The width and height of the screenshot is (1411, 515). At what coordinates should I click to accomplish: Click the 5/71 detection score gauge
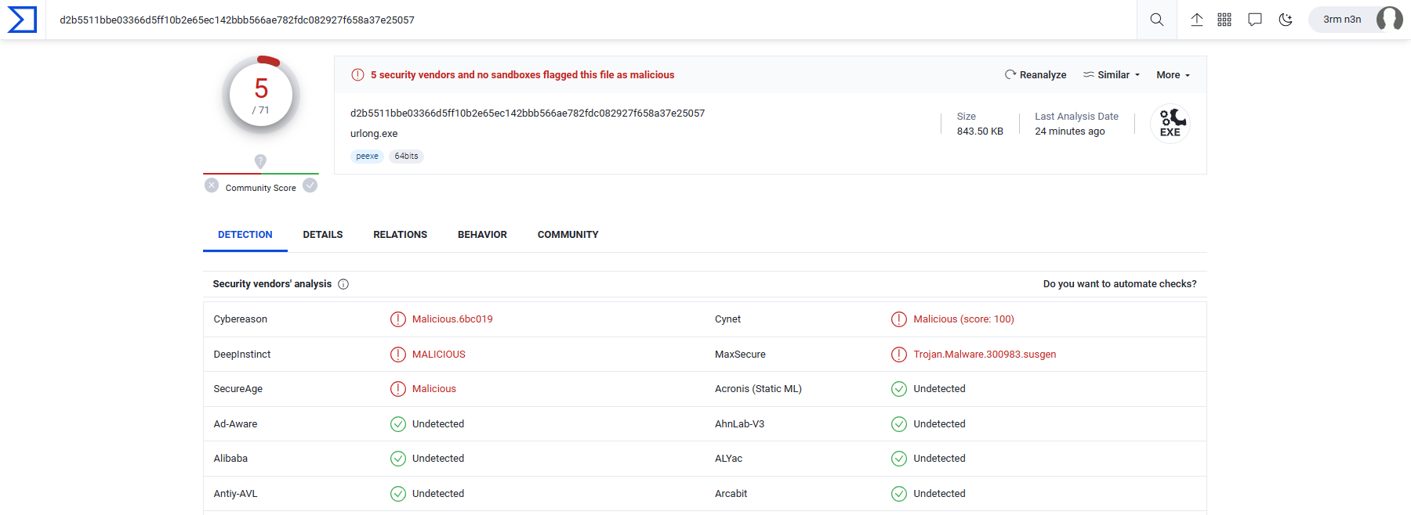pos(261,95)
